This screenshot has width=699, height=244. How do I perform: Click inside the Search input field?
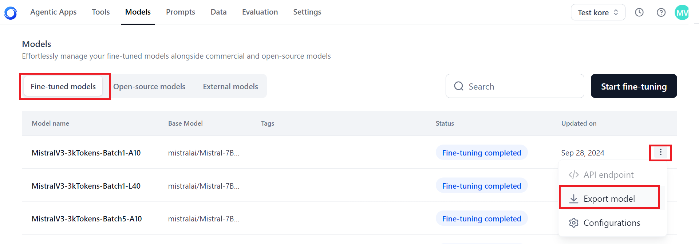point(515,86)
